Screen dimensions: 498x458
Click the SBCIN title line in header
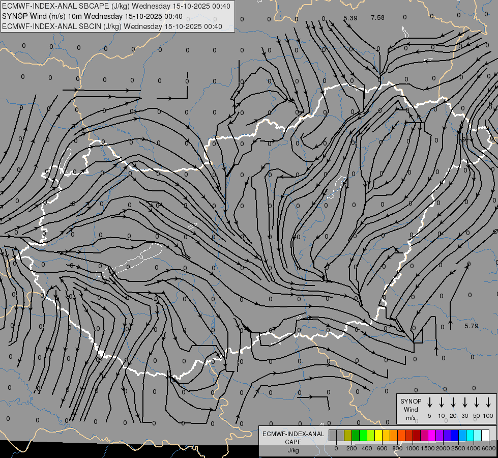pos(112,26)
